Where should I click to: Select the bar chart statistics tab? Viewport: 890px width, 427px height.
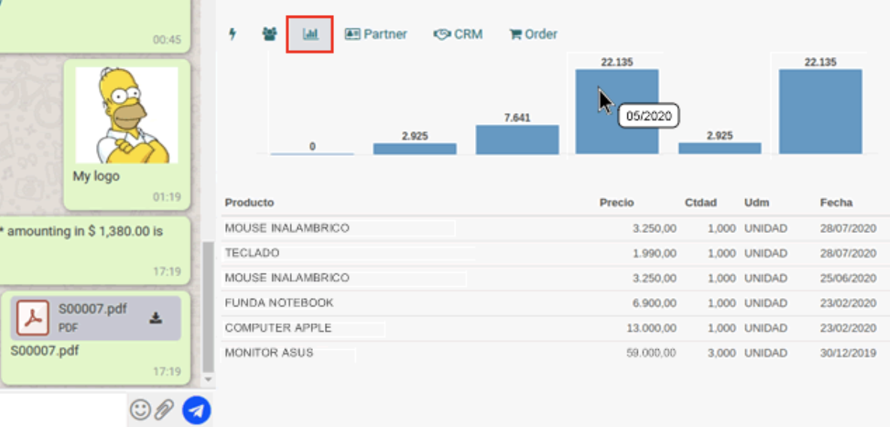click(310, 34)
